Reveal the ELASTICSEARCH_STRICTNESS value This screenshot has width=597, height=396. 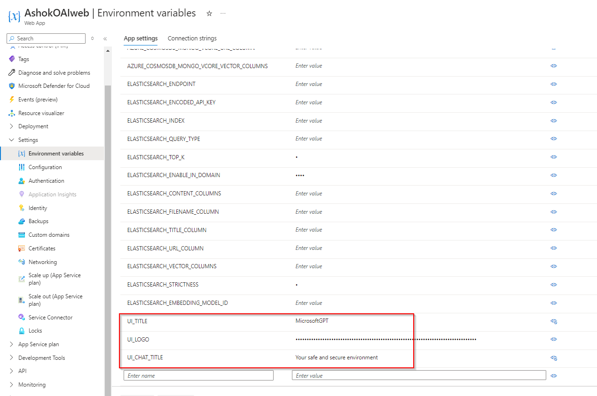[554, 285]
